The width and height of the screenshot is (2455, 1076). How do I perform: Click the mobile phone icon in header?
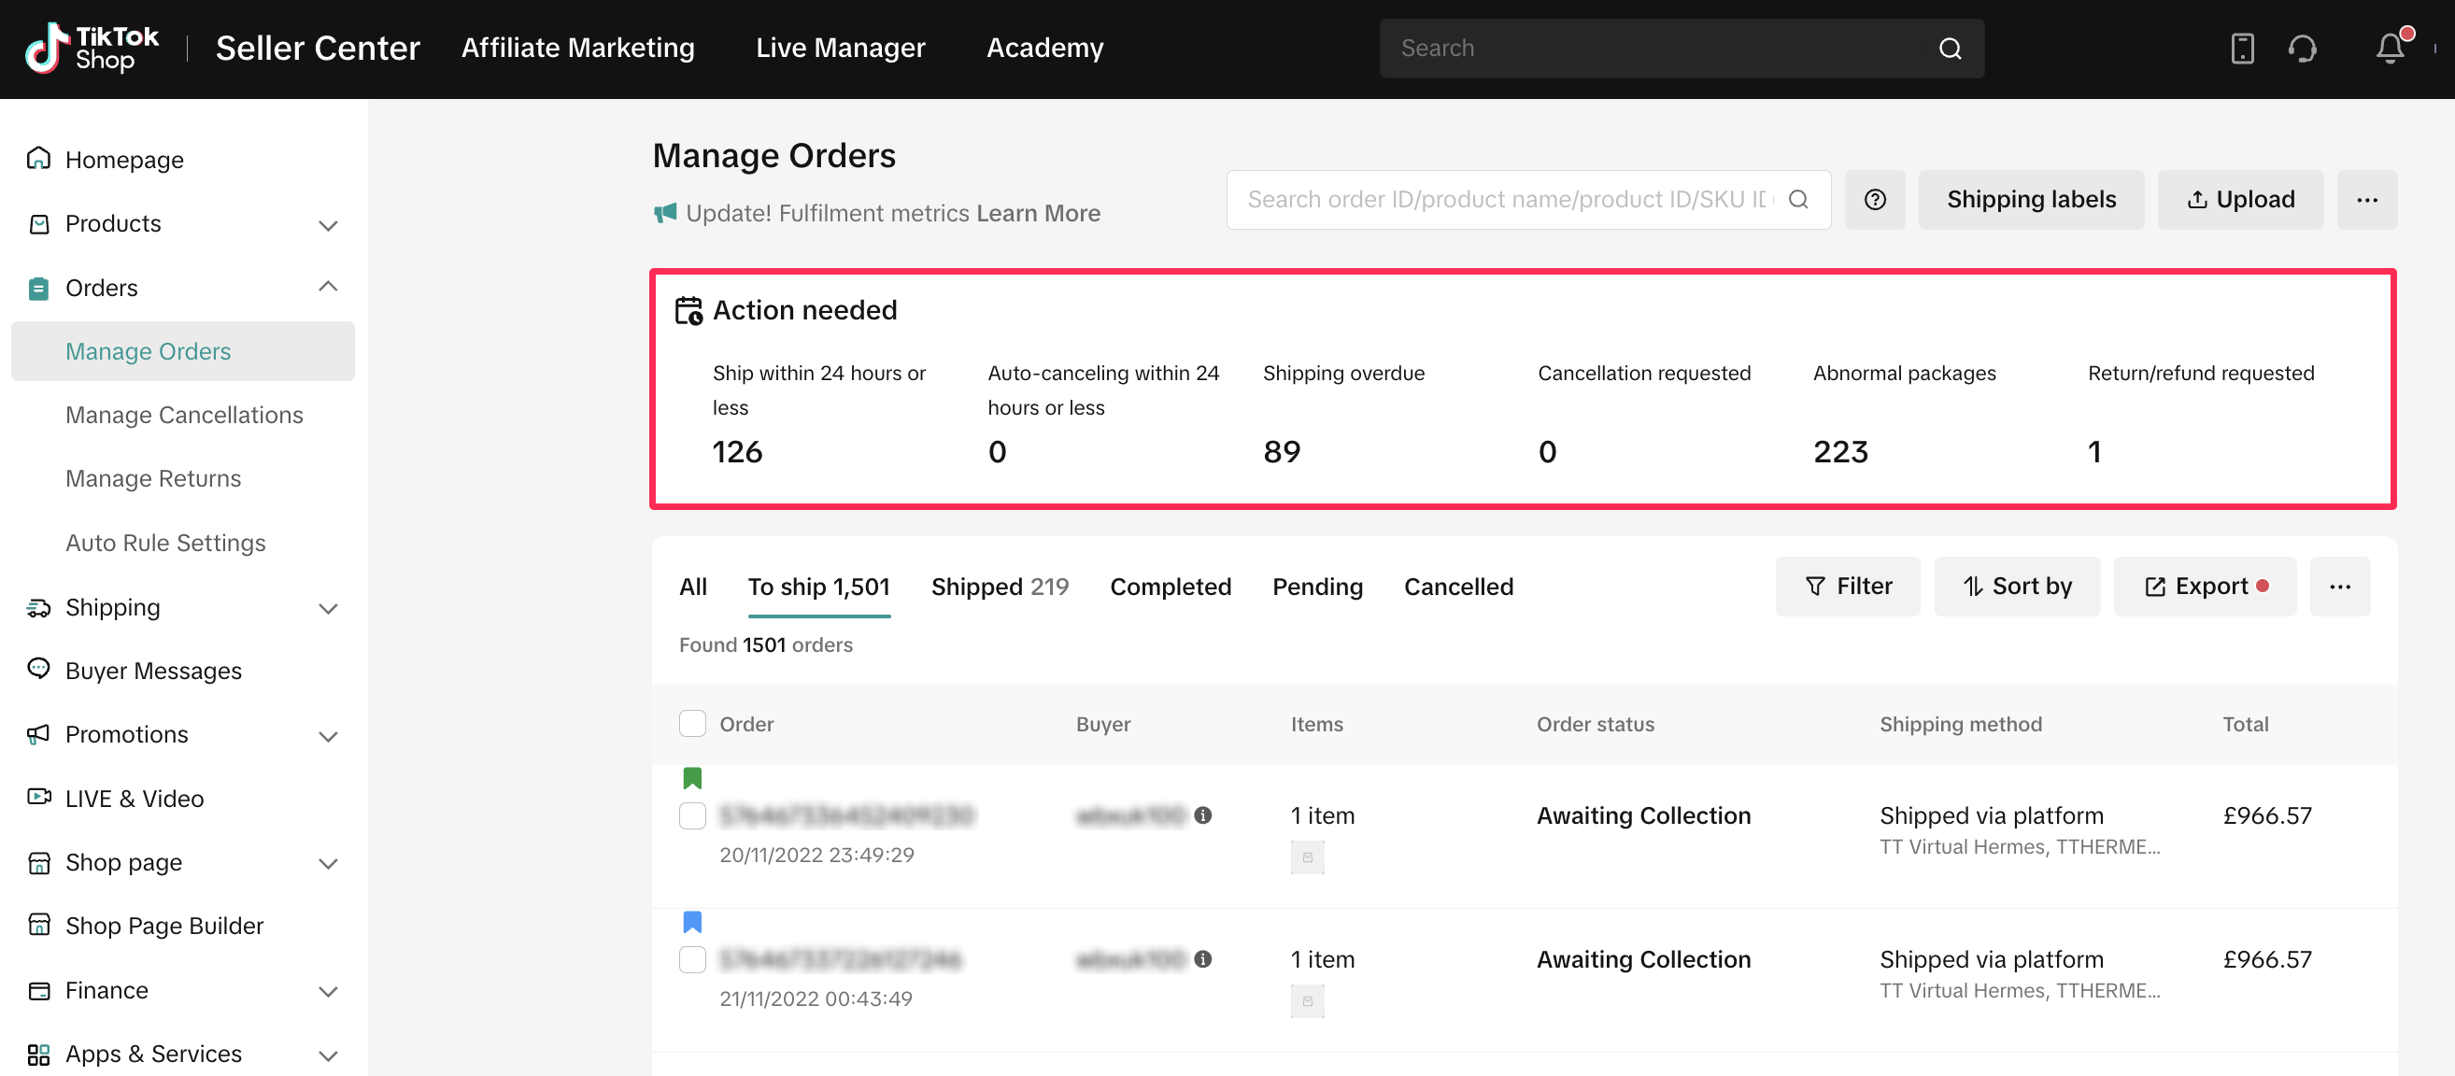pyautogui.click(x=2242, y=48)
